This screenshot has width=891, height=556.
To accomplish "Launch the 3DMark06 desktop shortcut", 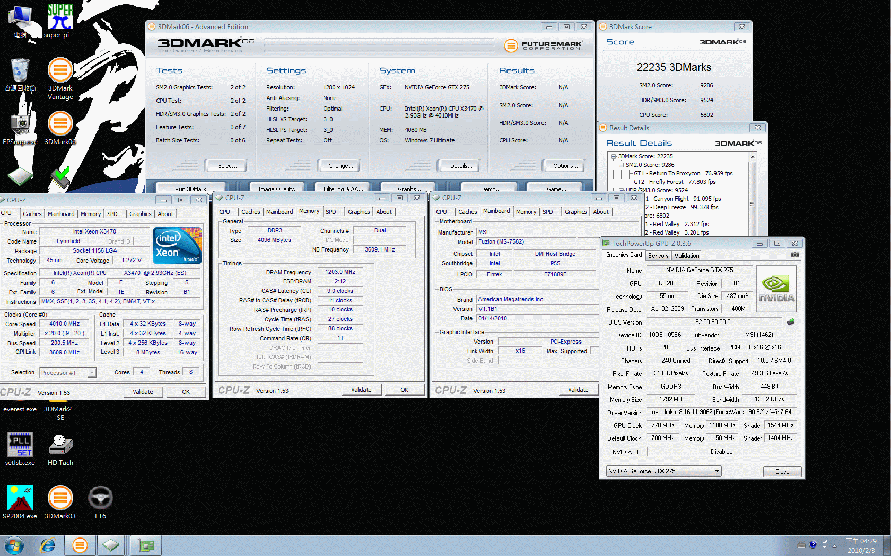I will [60, 128].
